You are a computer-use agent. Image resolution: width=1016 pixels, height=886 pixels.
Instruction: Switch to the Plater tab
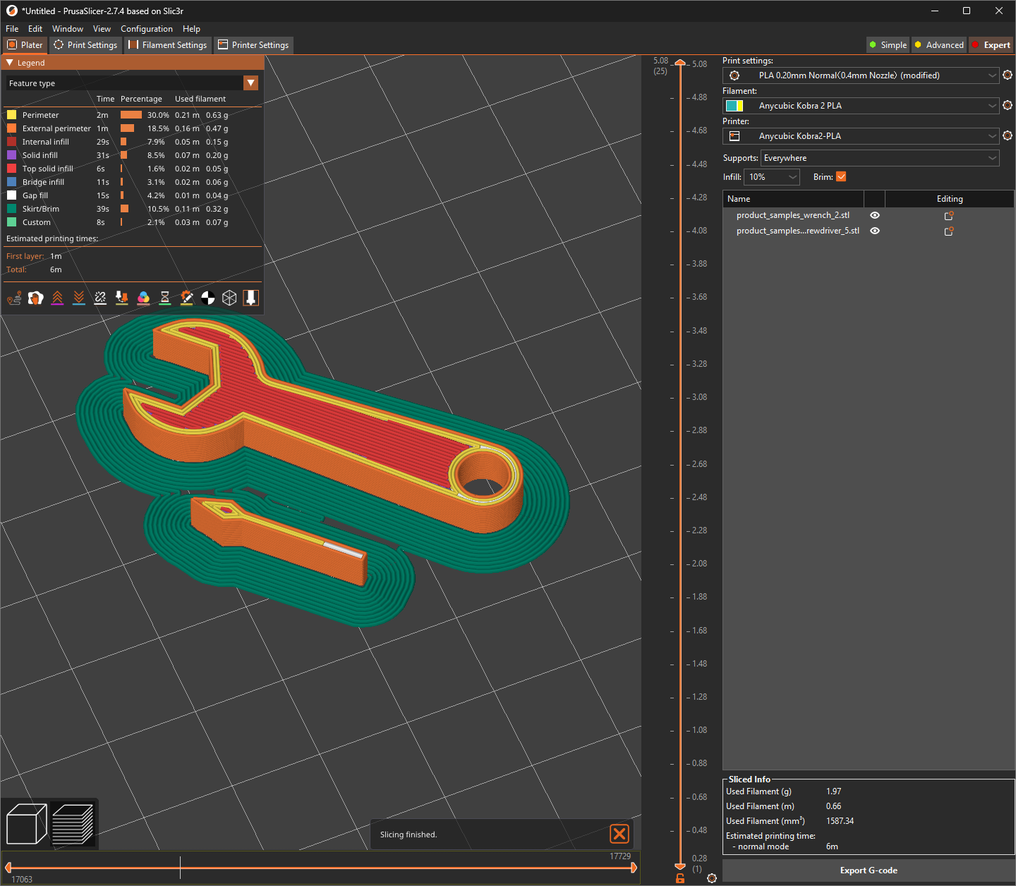pos(25,45)
